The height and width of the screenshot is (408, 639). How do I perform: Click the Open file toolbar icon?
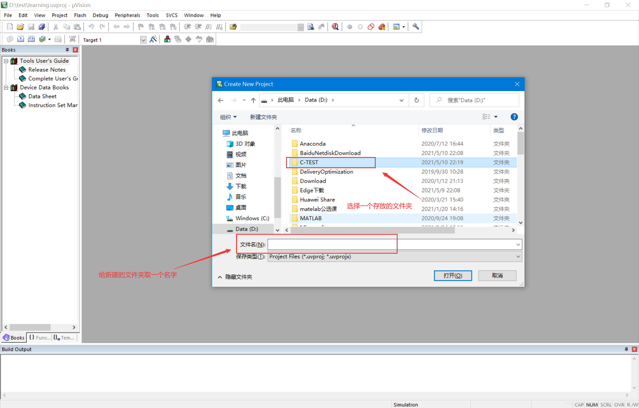[x=20, y=27]
